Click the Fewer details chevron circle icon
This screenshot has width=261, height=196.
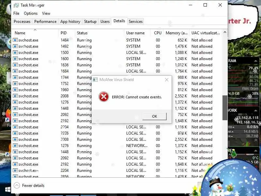coord(17,185)
